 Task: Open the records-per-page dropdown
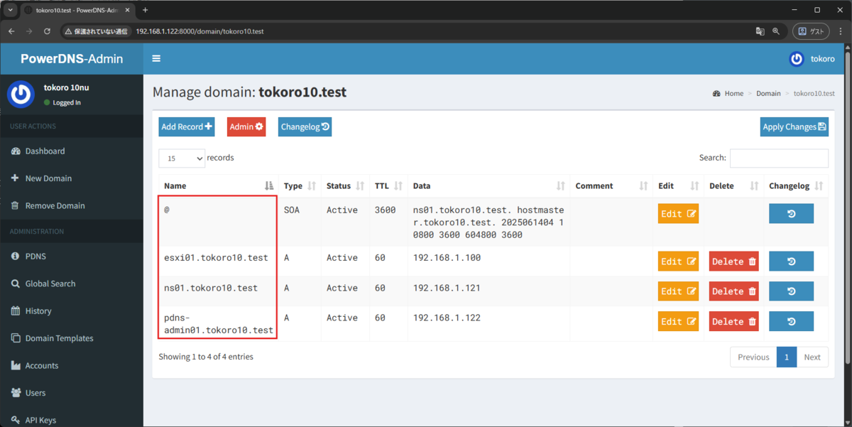[x=182, y=158]
